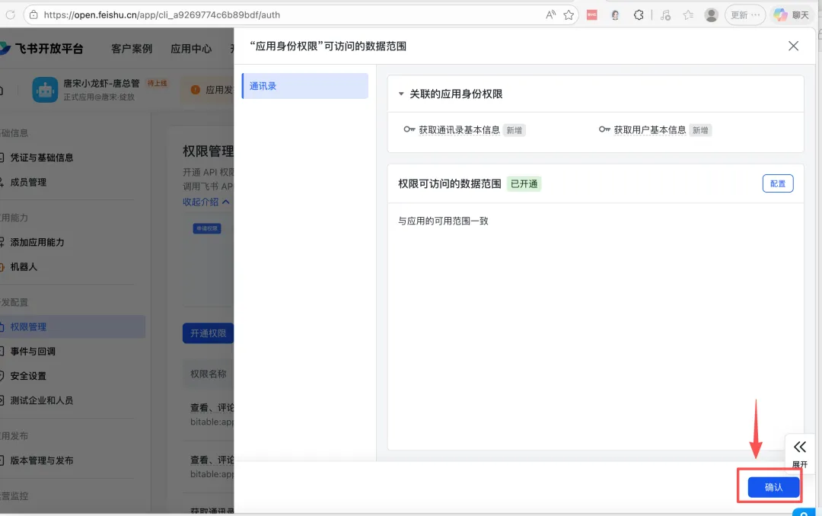Click the robot app icon for 唐宋小龙虾
822x516 pixels.
(x=45, y=90)
